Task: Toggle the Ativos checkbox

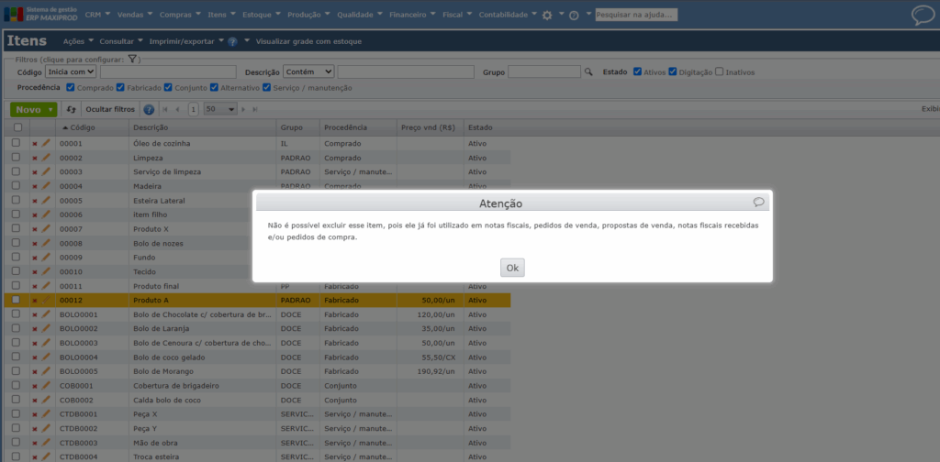Action: click(x=637, y=71)
